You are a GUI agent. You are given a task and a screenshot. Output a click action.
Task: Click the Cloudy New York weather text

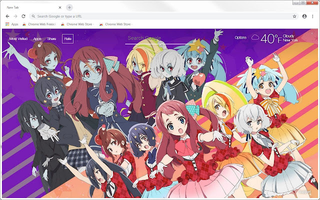tap(290, 38)
